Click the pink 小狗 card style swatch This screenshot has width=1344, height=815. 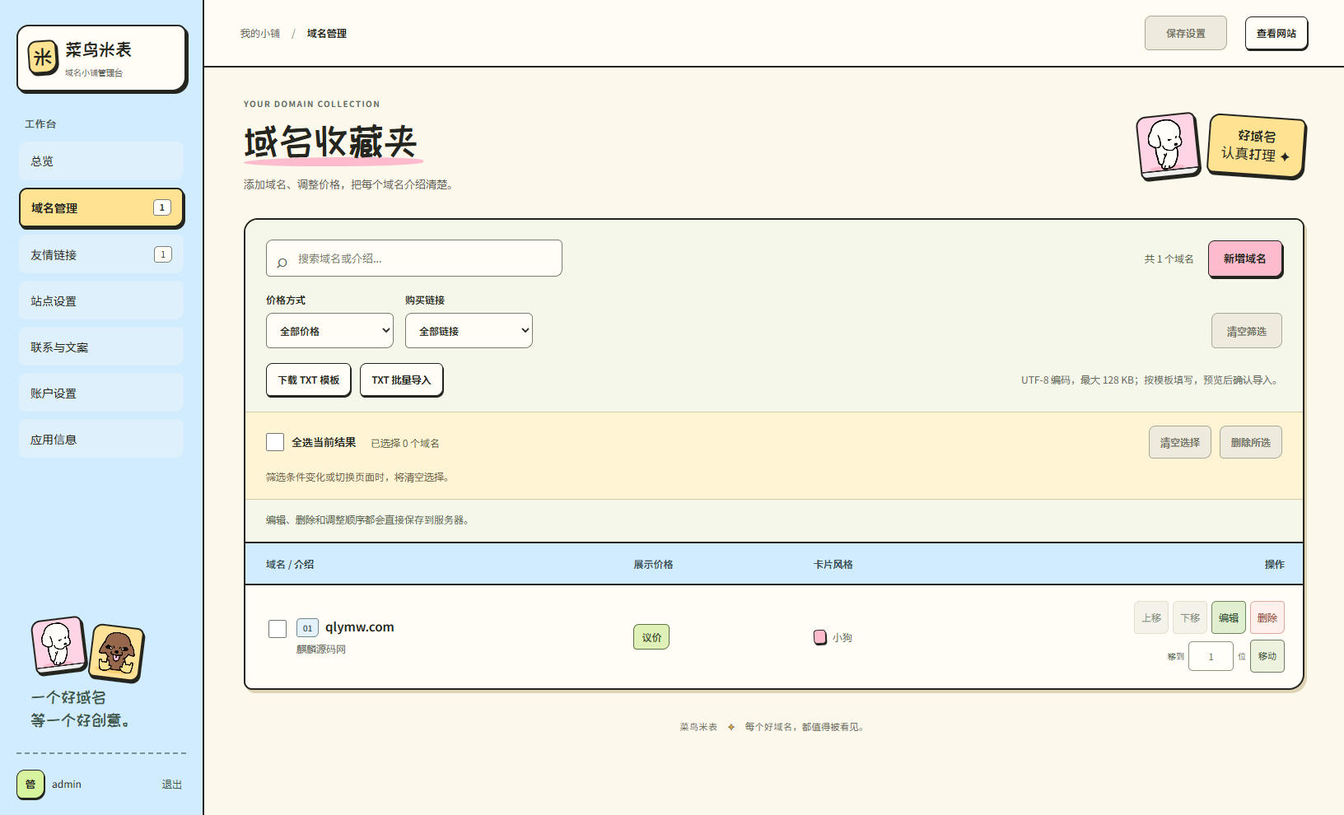coord(820,637)
